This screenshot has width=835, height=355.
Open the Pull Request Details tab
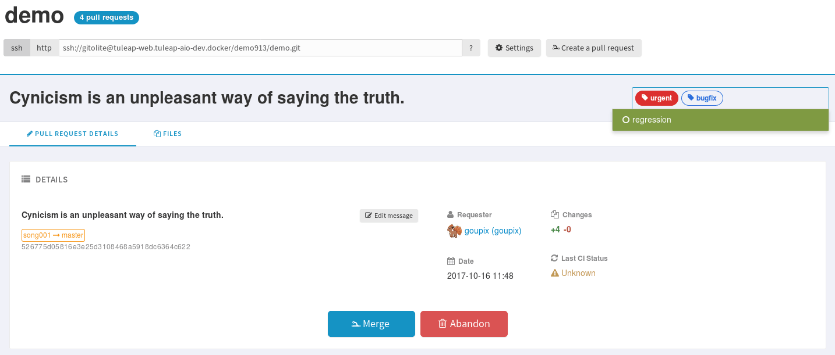72,134
